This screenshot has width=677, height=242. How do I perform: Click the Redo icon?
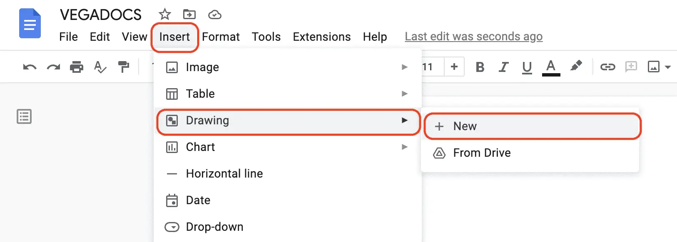point(53,67)
